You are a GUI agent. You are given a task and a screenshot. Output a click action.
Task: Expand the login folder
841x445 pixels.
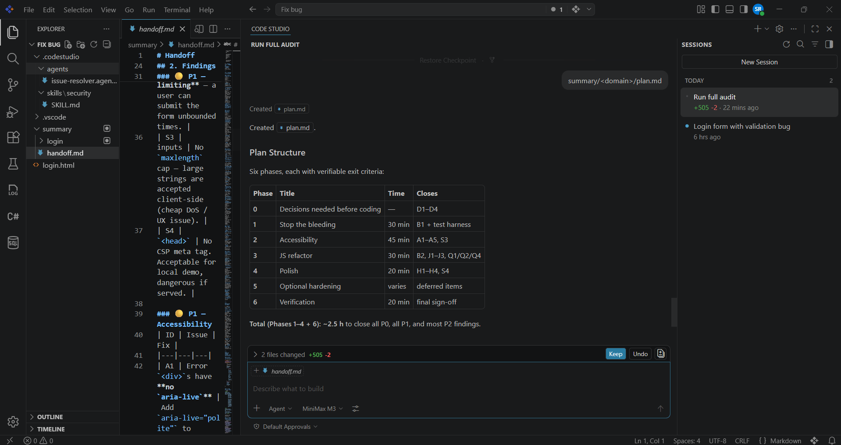41,141
